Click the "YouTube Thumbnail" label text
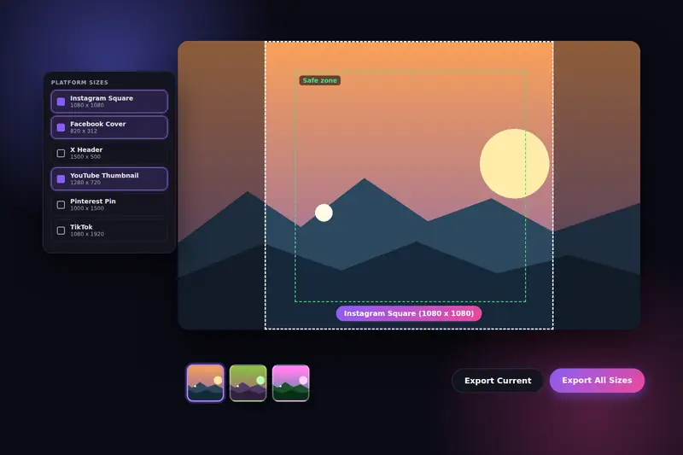 point(104,176)
